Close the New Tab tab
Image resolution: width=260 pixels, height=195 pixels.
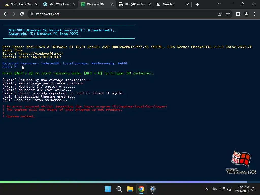pyautogui.click(x=188, y=5)
